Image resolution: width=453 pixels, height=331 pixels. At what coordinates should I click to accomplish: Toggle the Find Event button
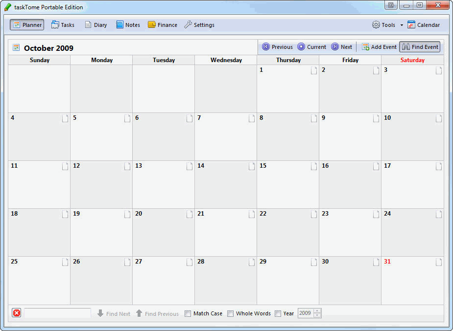pyautogui.click(x=420, y=47)
